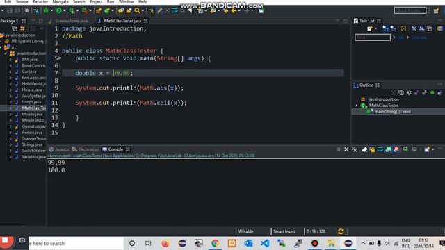445x250 pixels.
Task: Toggle show console on standard output
Action: (388, 149)
